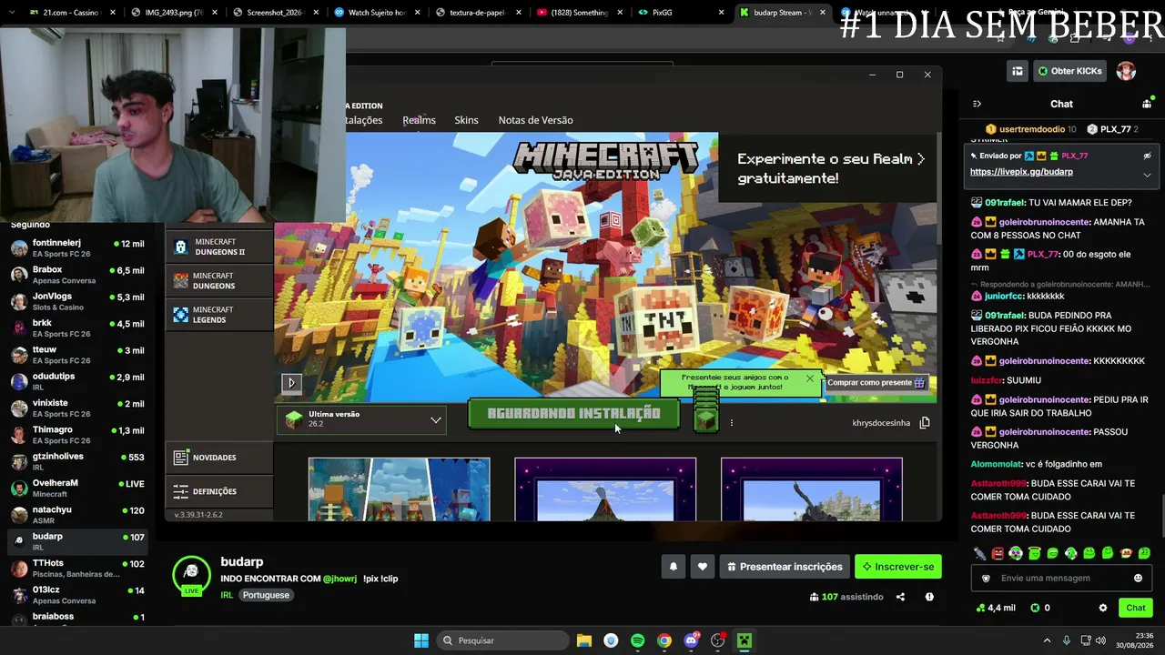Open chat settings gear icon
Screen dimensions: 1165x655
click(1103, 608)
